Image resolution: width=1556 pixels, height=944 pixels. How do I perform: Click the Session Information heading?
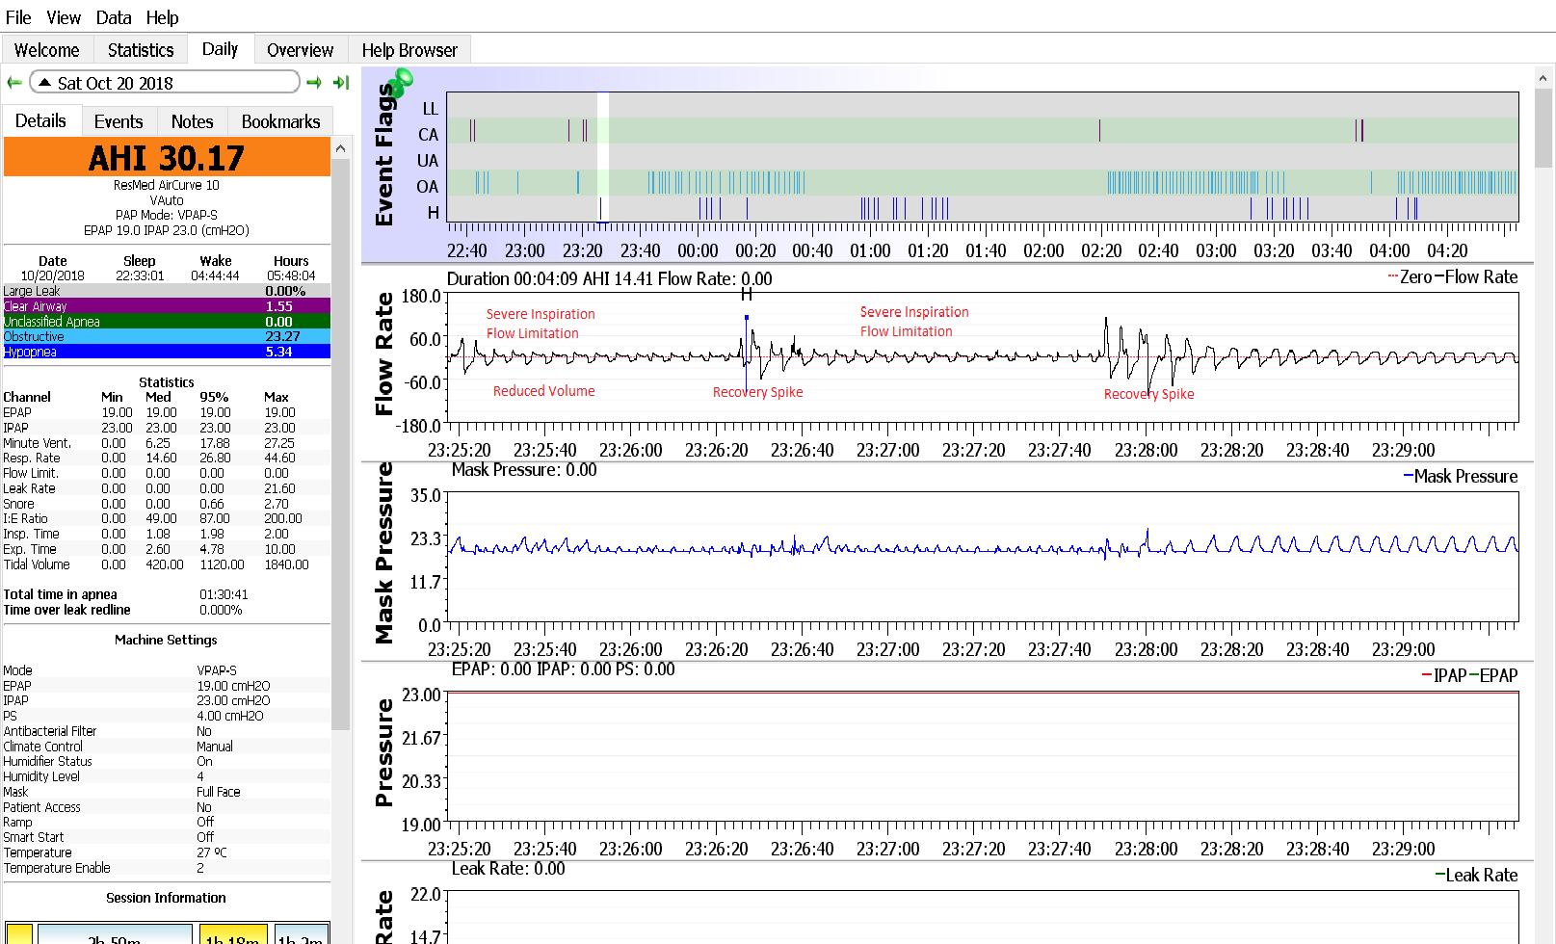click(166, 898)
